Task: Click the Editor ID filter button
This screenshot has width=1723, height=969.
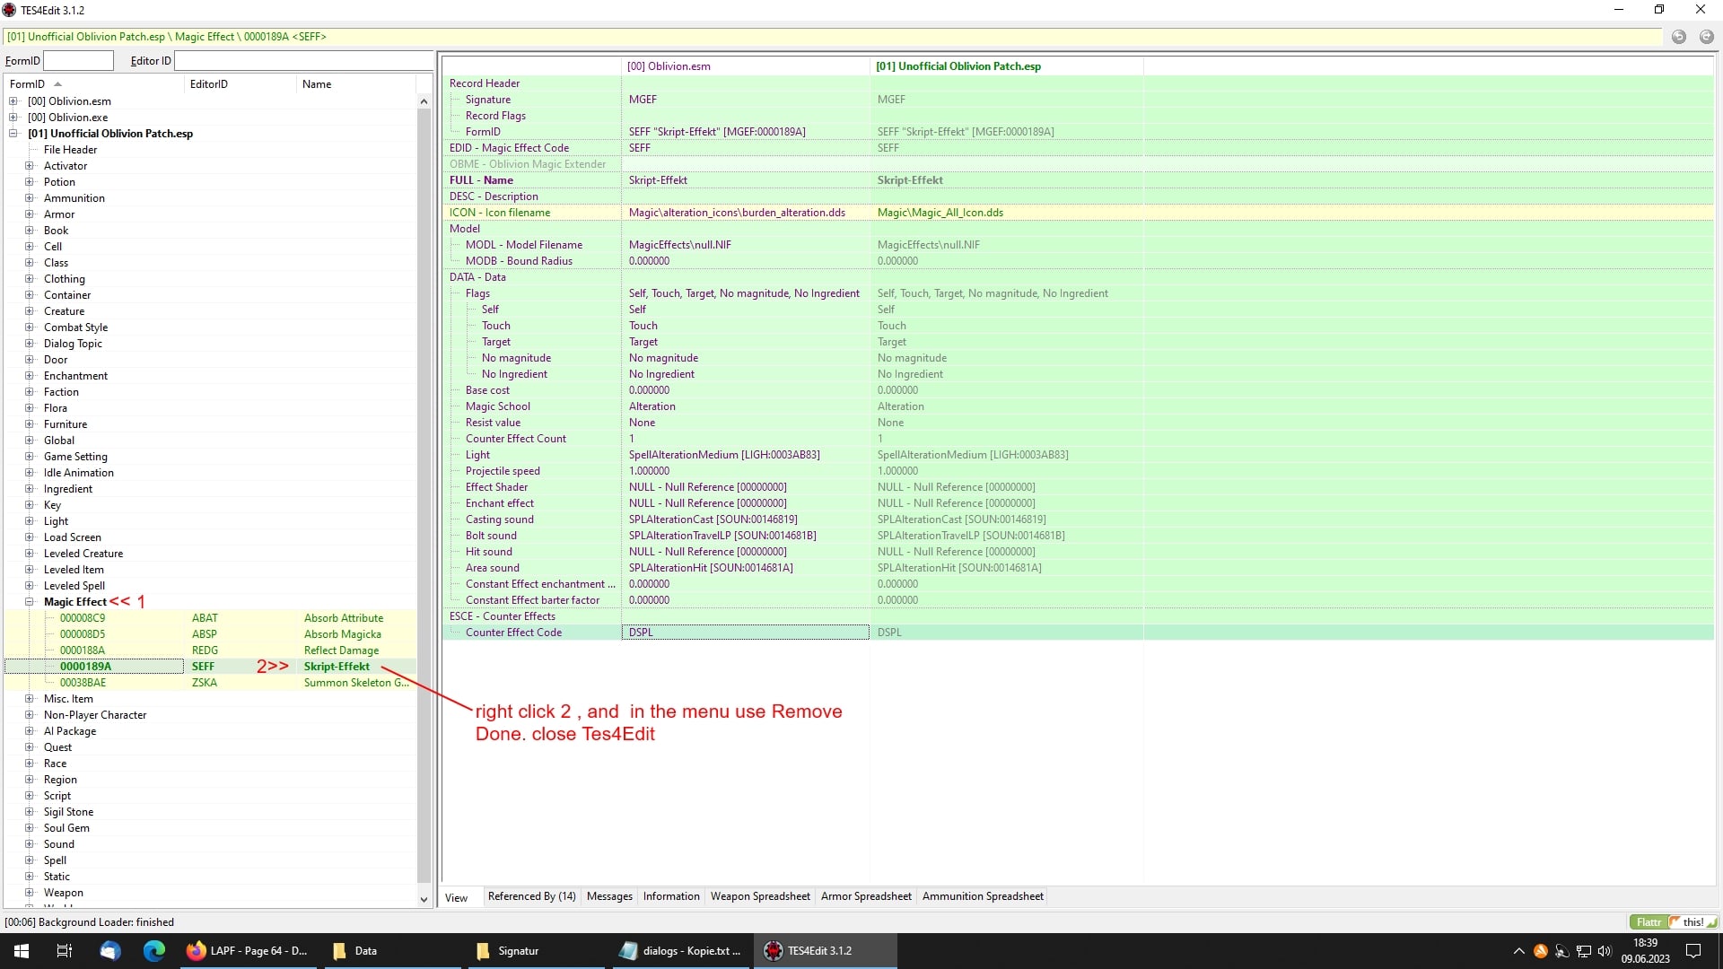Action: coord(149,60)
